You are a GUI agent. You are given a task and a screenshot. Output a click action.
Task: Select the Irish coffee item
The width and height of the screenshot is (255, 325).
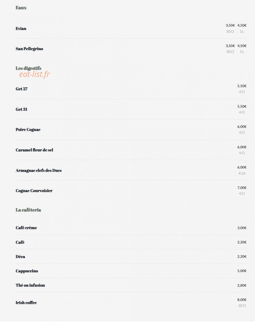(26, 303)
